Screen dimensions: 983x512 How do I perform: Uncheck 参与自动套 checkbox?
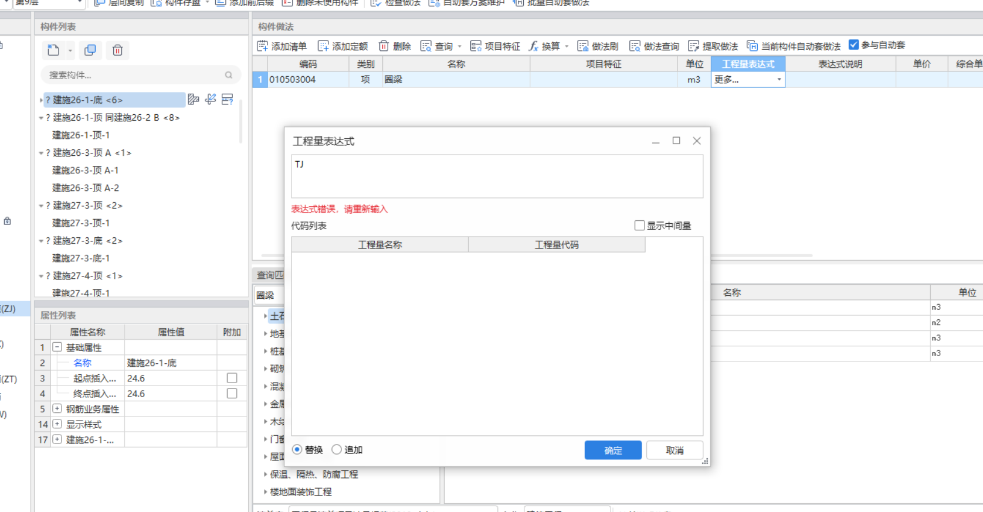pyautogui.click(x=854, y=45)
